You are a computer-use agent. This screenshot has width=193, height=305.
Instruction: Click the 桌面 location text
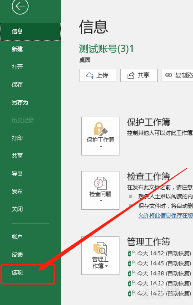[x=85, y=60]
